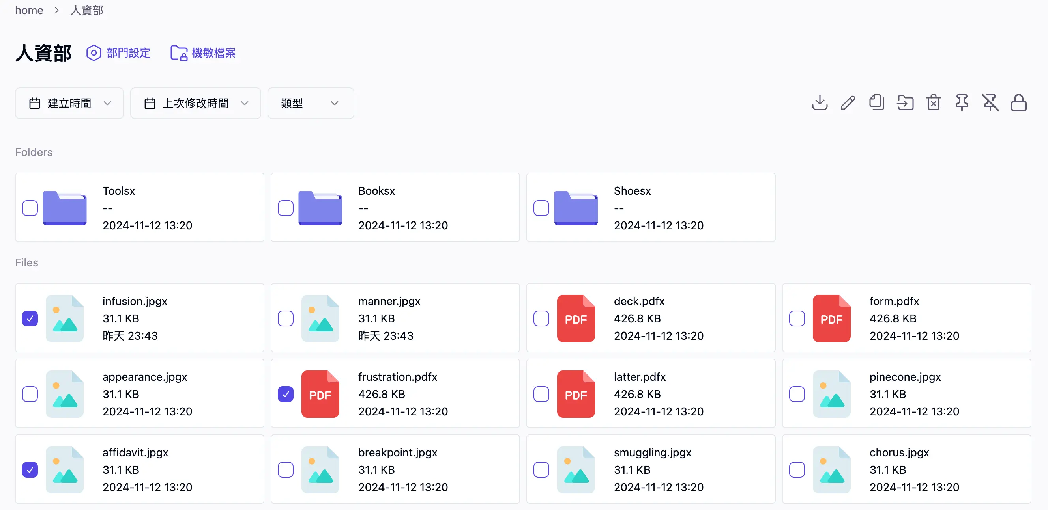Image resolution: width=1048 pixels, height=510 pixels.
Task: Open the 建立時間 filter dropdown
Action: point(69,103)
